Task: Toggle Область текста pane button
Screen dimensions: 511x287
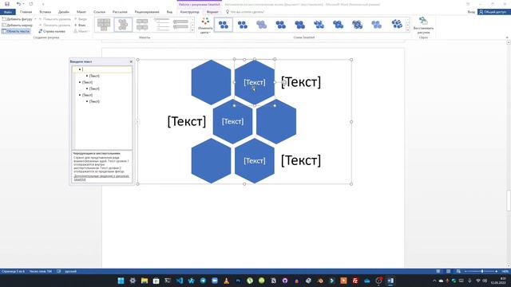Action: point(16,31)
